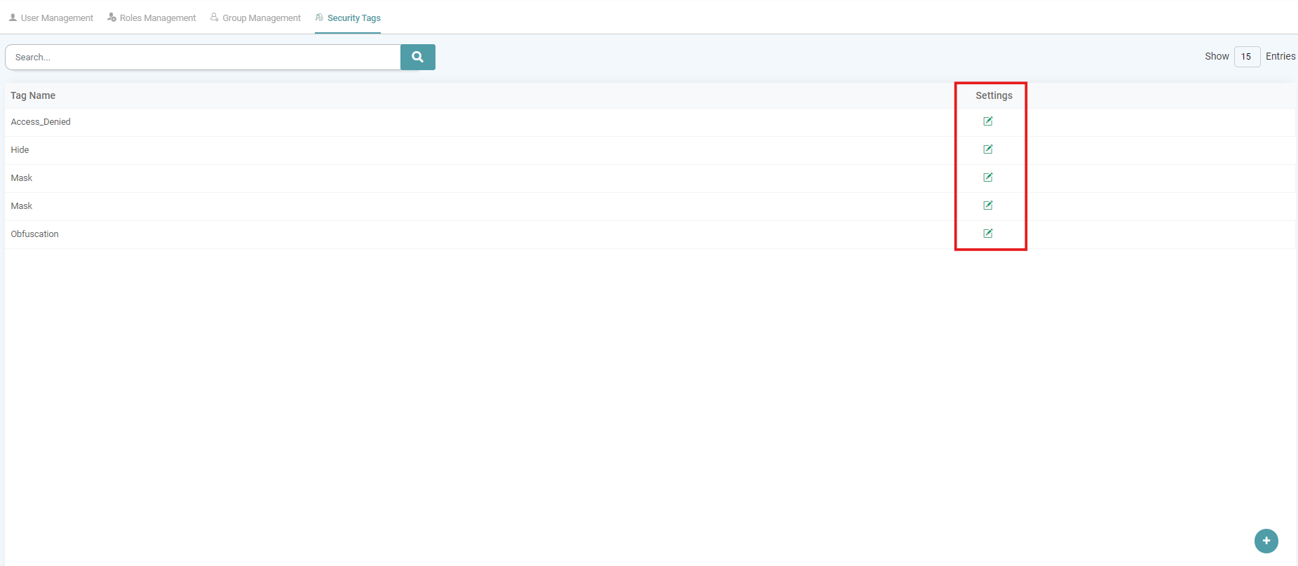Open the Roles Management tab

(x=151, y=18)
